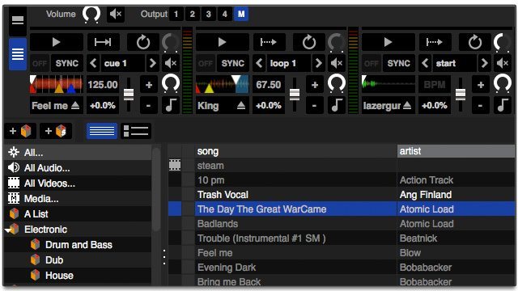
Task: Enable SYNC on King deck
Action: click(233, 63)
